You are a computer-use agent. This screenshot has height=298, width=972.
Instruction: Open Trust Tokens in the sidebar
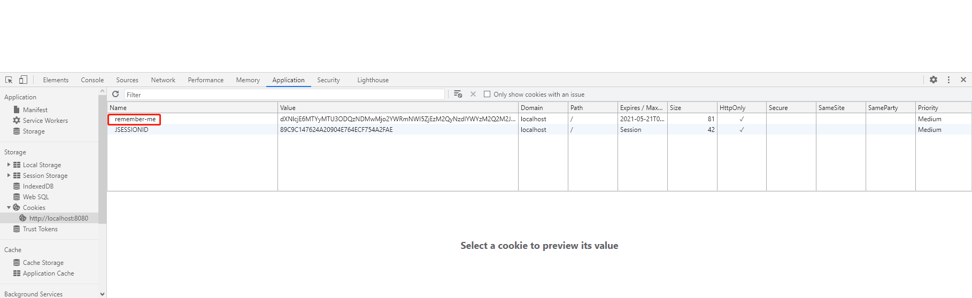point(40,229)
